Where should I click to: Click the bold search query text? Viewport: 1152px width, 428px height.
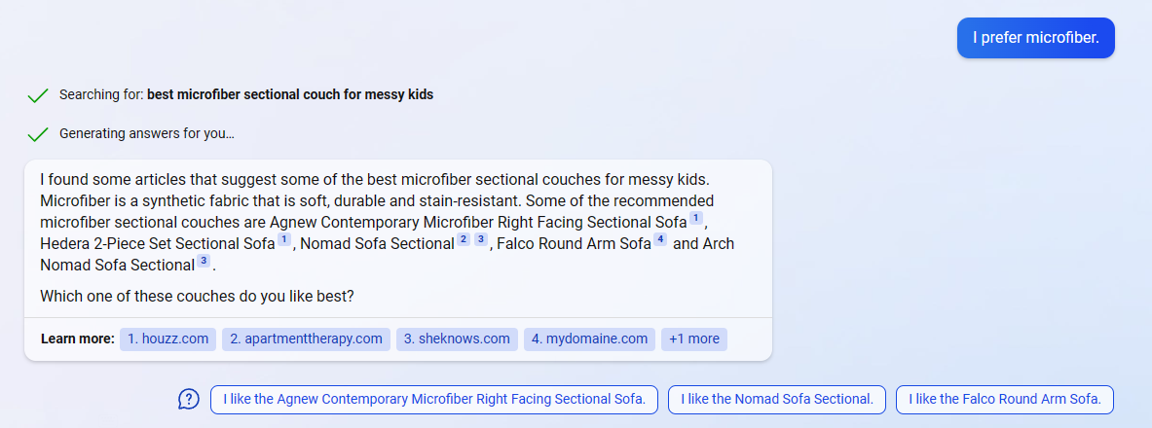290,95
